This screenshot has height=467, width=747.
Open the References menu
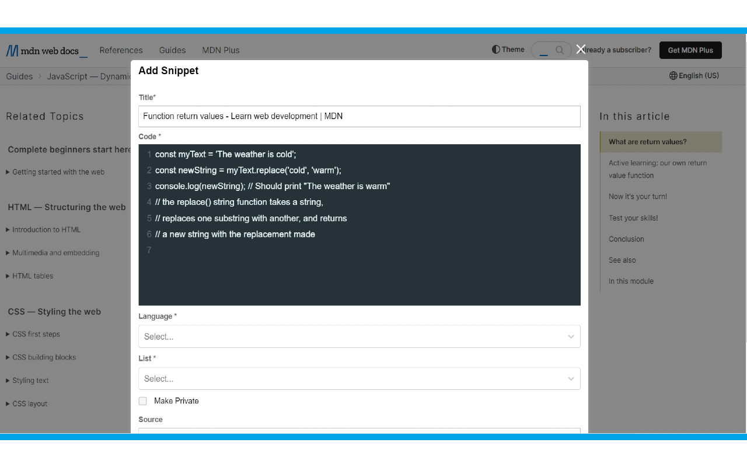coord(121,50)
